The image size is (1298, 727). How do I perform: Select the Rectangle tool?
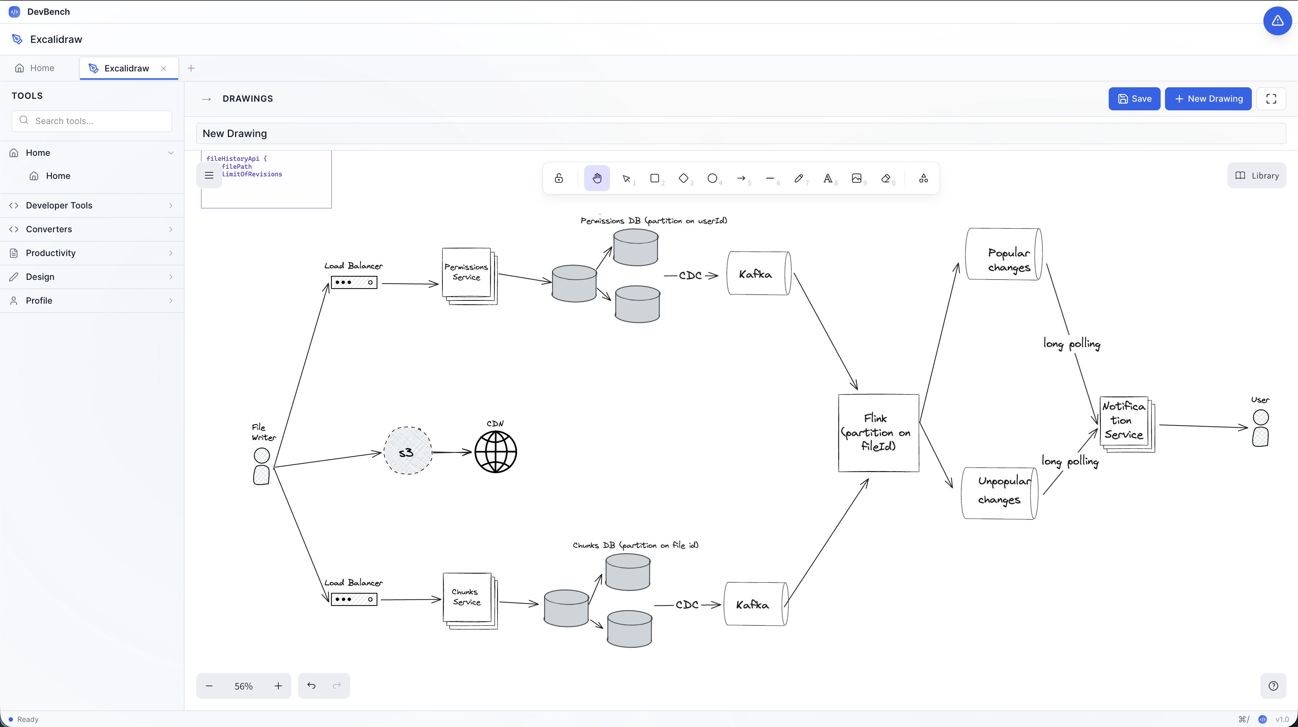(x=655, y=178)
